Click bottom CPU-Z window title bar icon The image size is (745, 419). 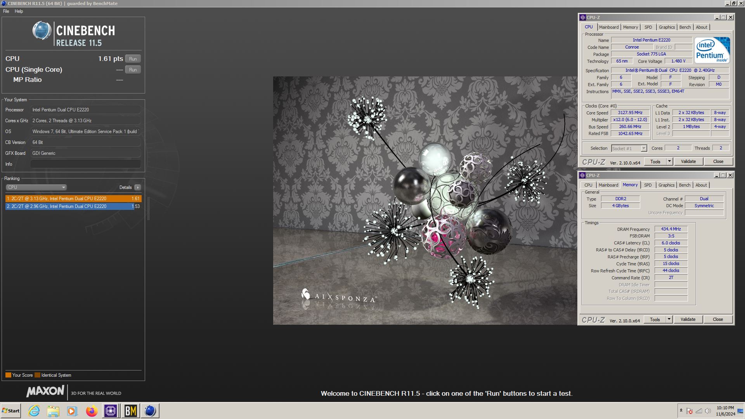tap(582, 175)
